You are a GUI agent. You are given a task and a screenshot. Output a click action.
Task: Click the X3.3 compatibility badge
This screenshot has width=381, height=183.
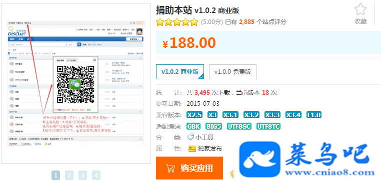(272, 115)
